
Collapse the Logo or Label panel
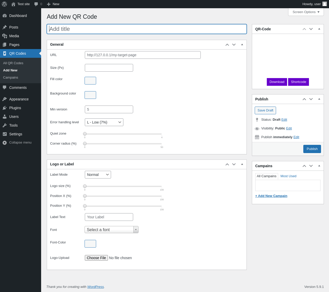pos(242,164)
